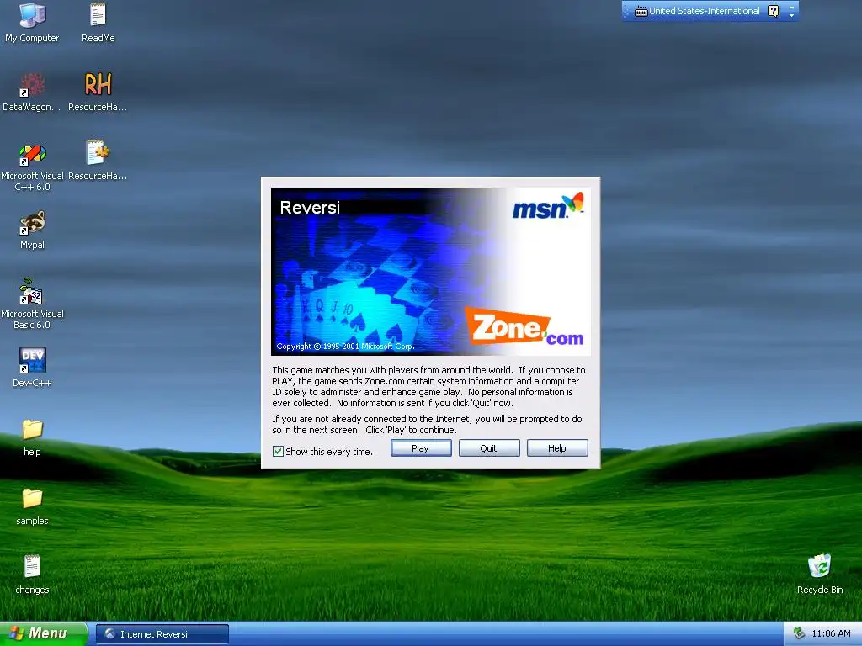Click the language bar help question icon
862x646 pixels.
tap(773, 11)
